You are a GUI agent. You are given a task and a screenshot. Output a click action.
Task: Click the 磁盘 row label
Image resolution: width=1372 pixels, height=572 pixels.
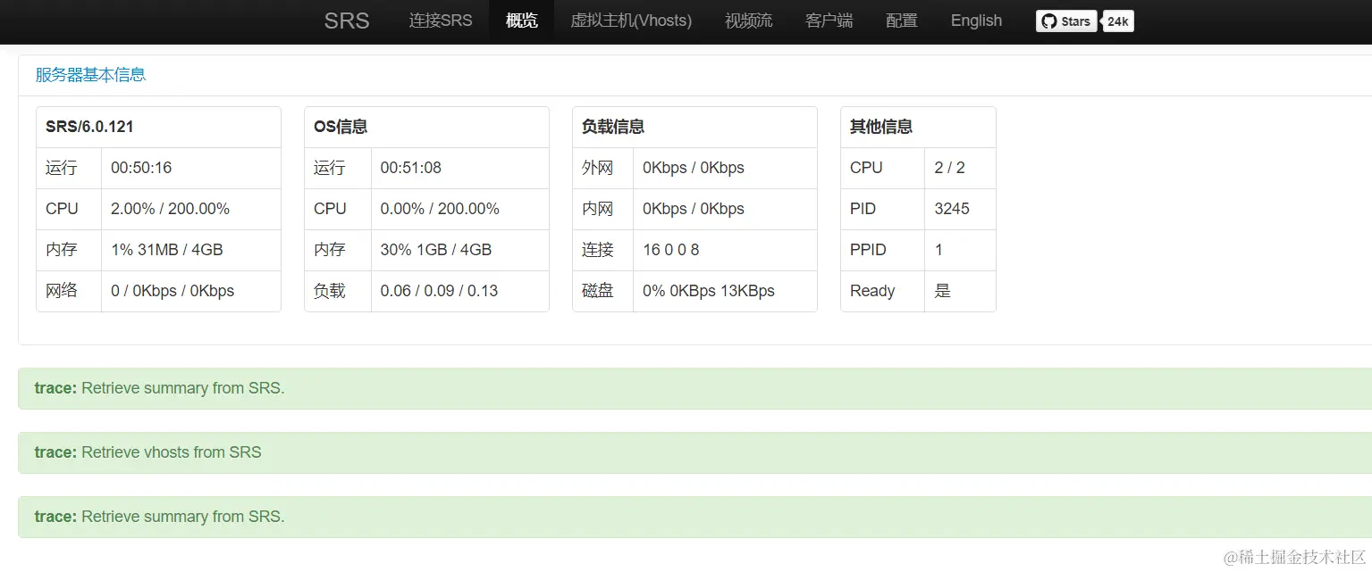[598, 291]
